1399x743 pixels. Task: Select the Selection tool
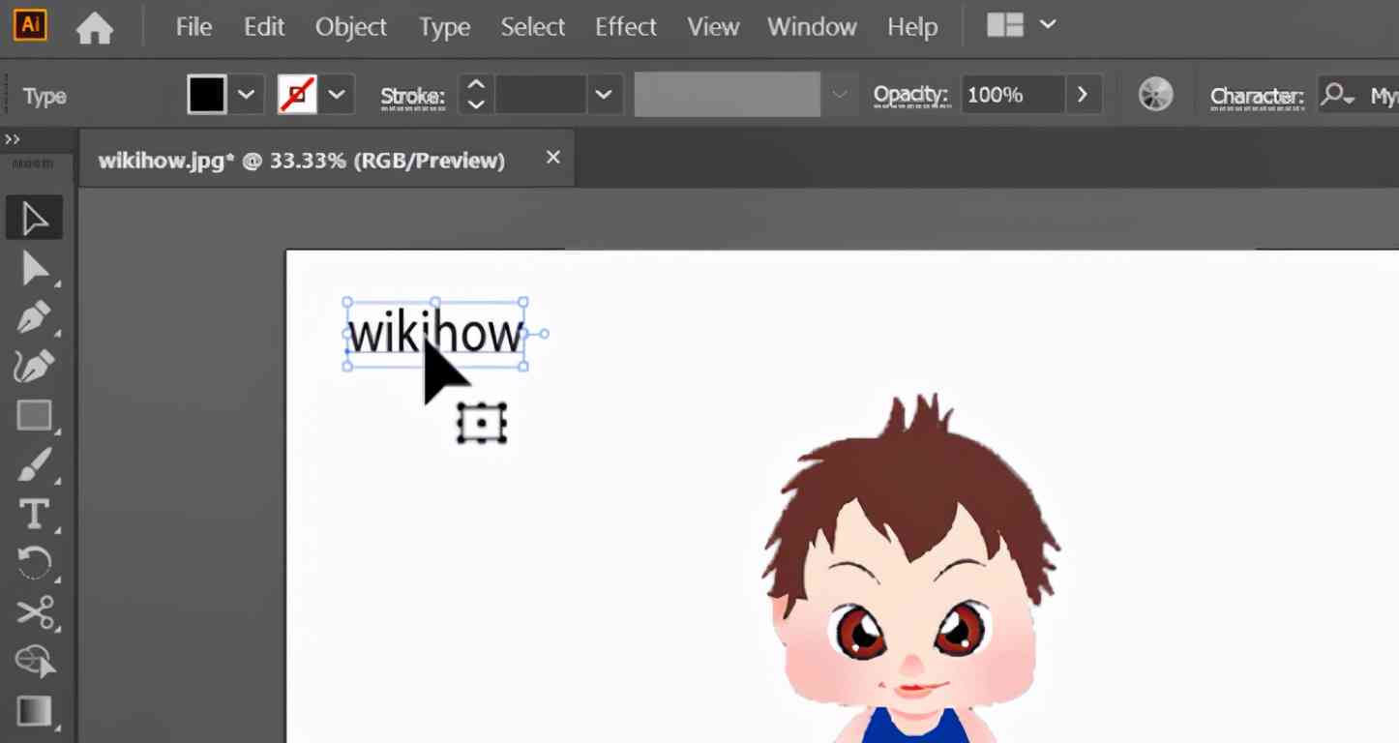pos(35,219)
